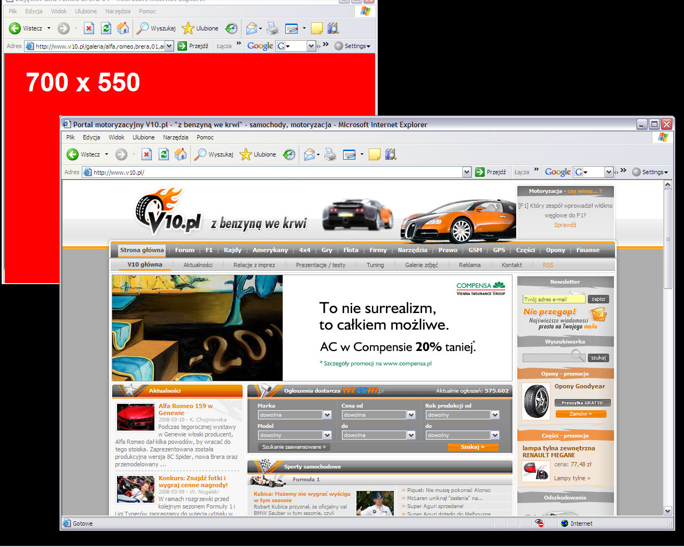Go to home page in V10.pl window toolbar

click(181, 154)
